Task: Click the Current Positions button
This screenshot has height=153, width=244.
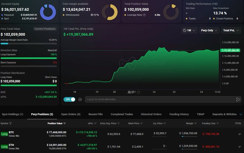Action: tap(45, 29)
